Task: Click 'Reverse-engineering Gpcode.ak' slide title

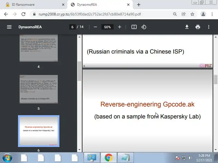Action: pyautogui.click(x=147, y=104)
